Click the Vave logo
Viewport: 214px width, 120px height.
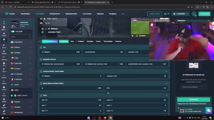[x=10, y=14]
